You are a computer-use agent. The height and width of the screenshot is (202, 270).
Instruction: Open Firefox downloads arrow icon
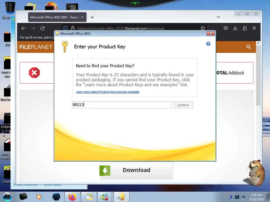(x=235, y=28)
